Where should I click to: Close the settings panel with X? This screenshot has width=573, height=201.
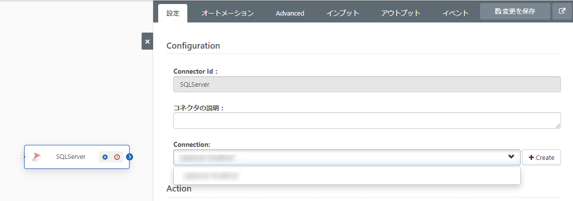pos(147,42)
